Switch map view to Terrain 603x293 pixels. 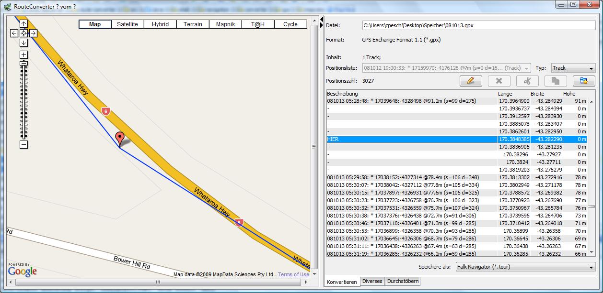tap(193, 24)
